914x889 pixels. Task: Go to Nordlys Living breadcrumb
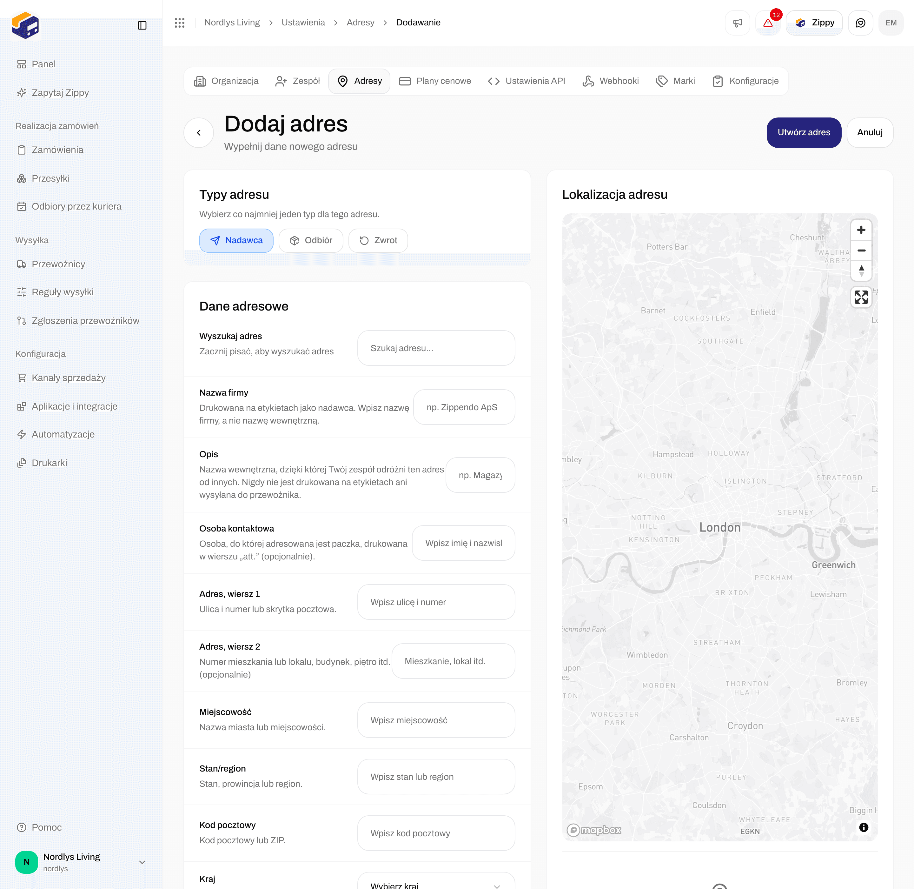(232, 23)
